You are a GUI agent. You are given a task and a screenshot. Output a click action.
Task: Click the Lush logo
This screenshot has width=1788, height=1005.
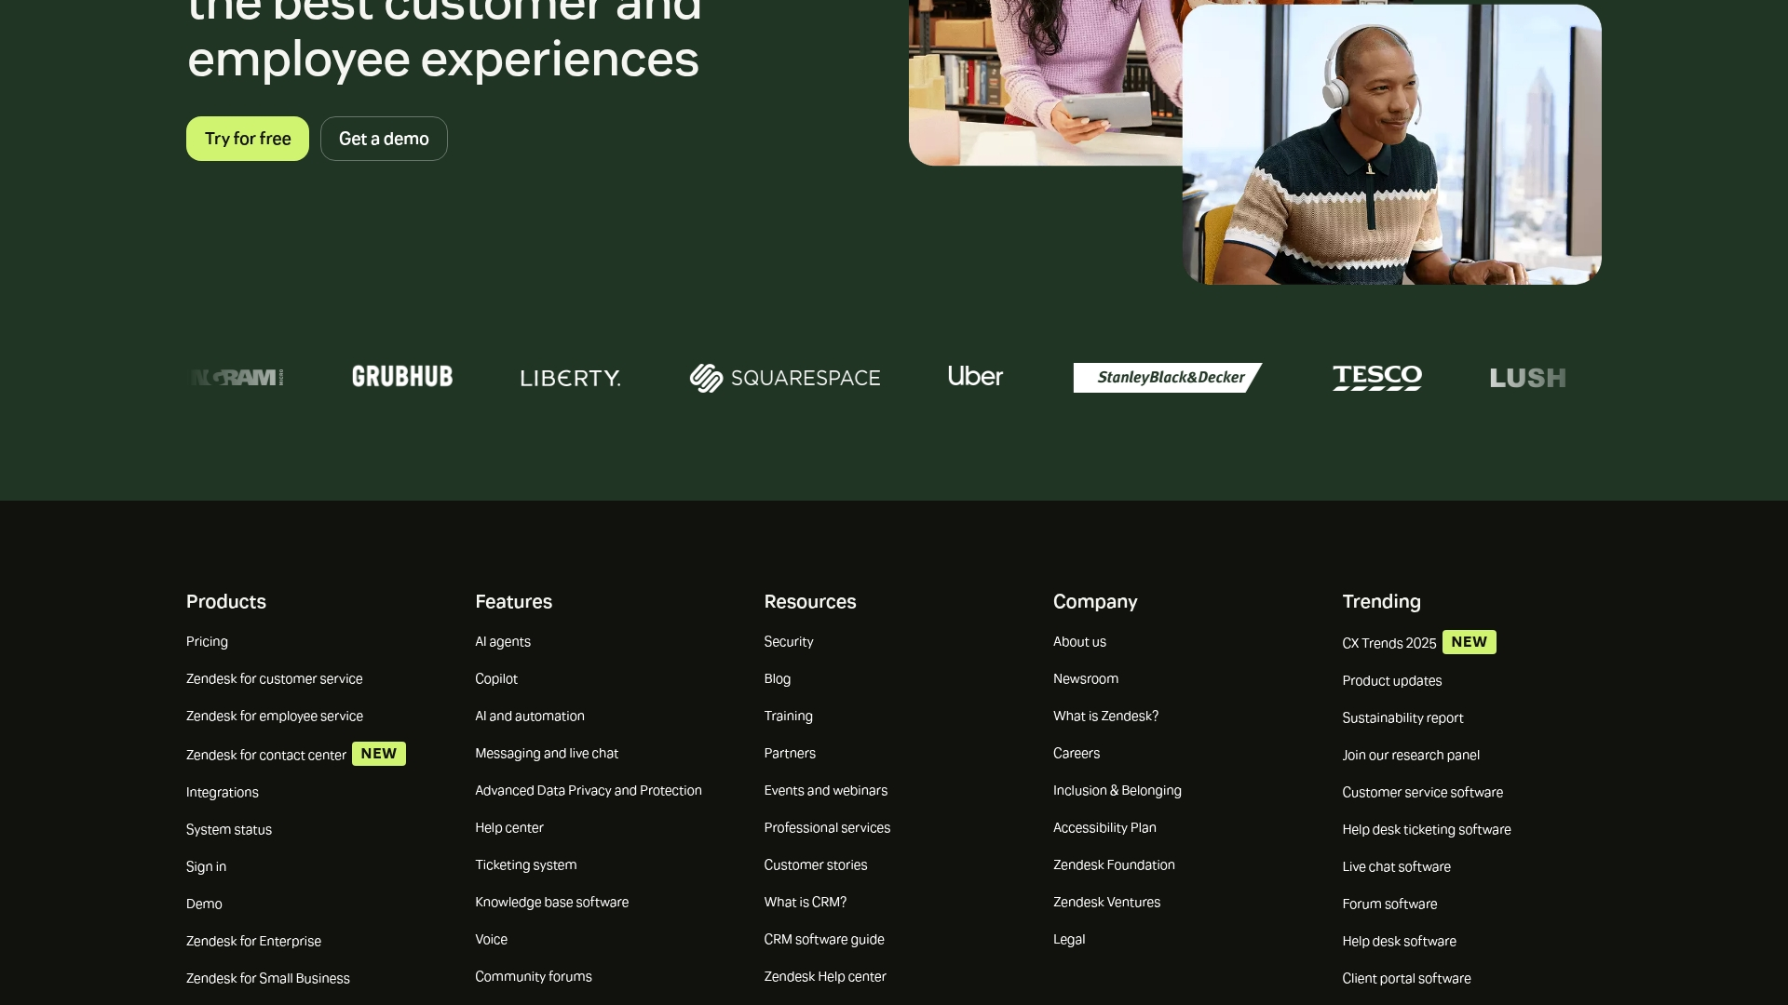click(x=1527, y=378)
